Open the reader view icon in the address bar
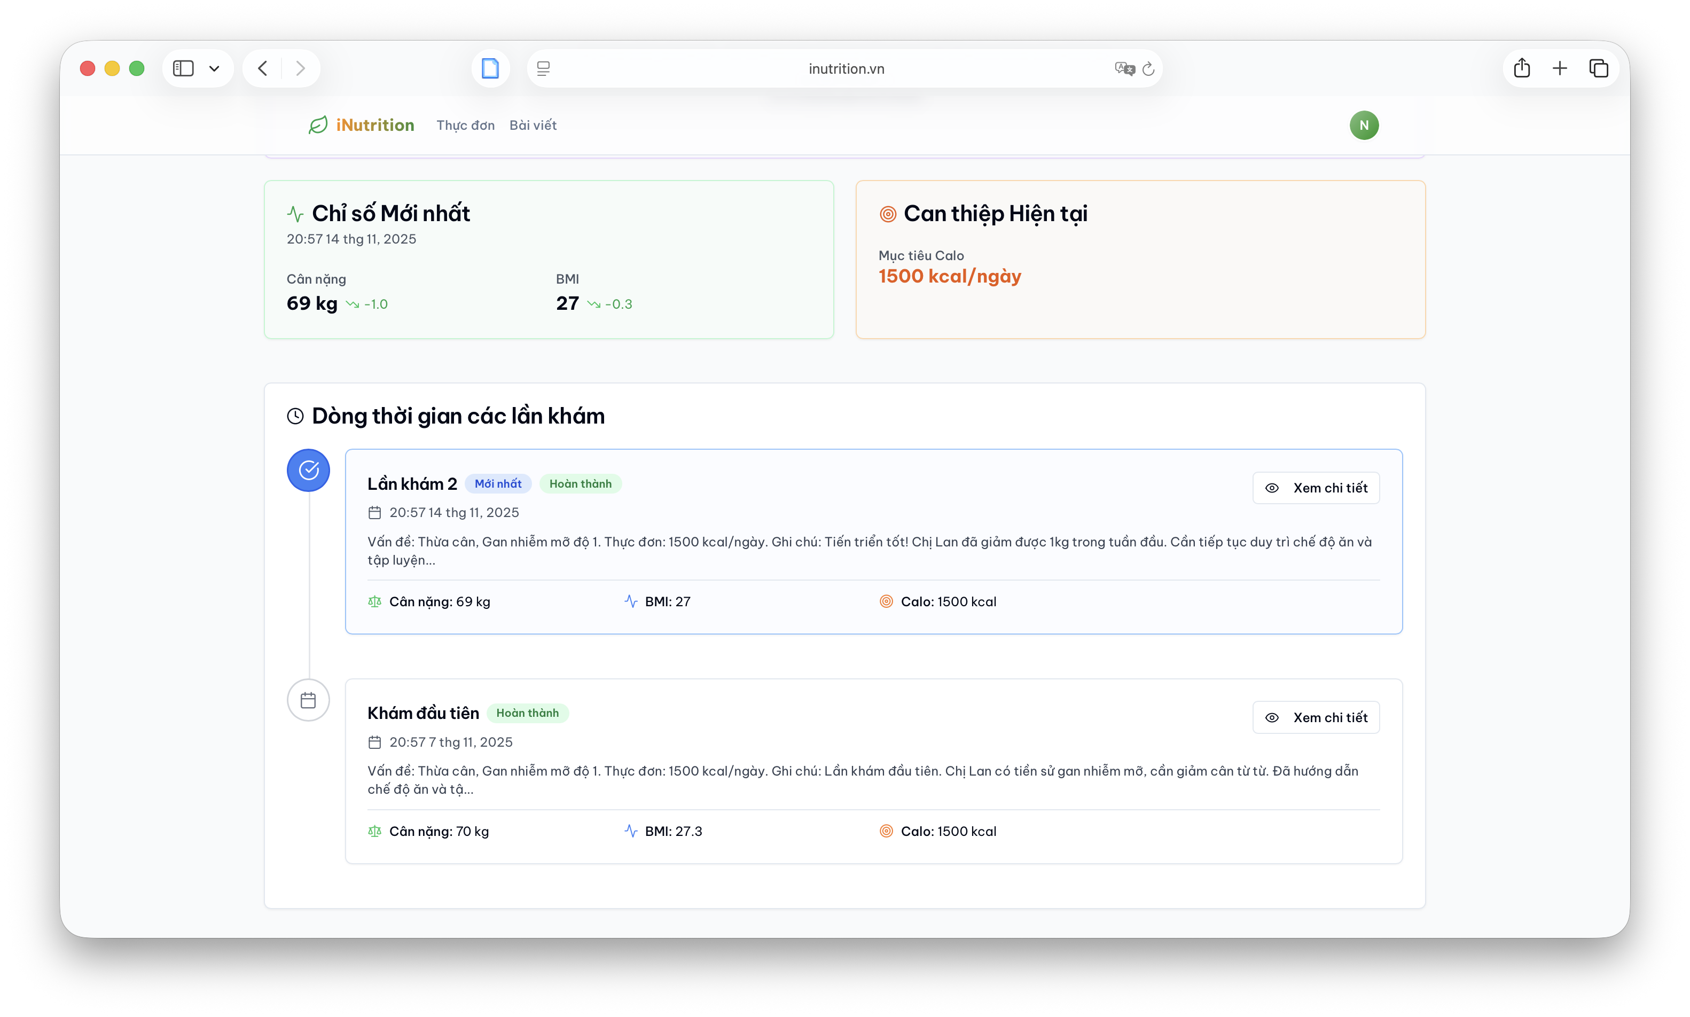Screen dimensions: 1690x1017 tap(543, 68)
